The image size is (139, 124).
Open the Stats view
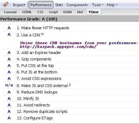59,5
